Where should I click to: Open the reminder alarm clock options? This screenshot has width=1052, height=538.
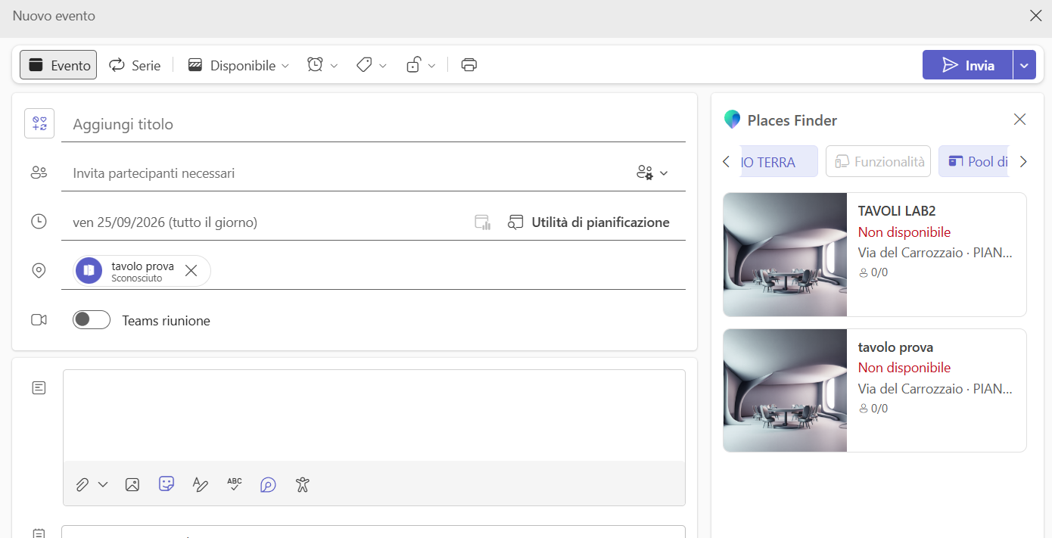tap(322, 65)
